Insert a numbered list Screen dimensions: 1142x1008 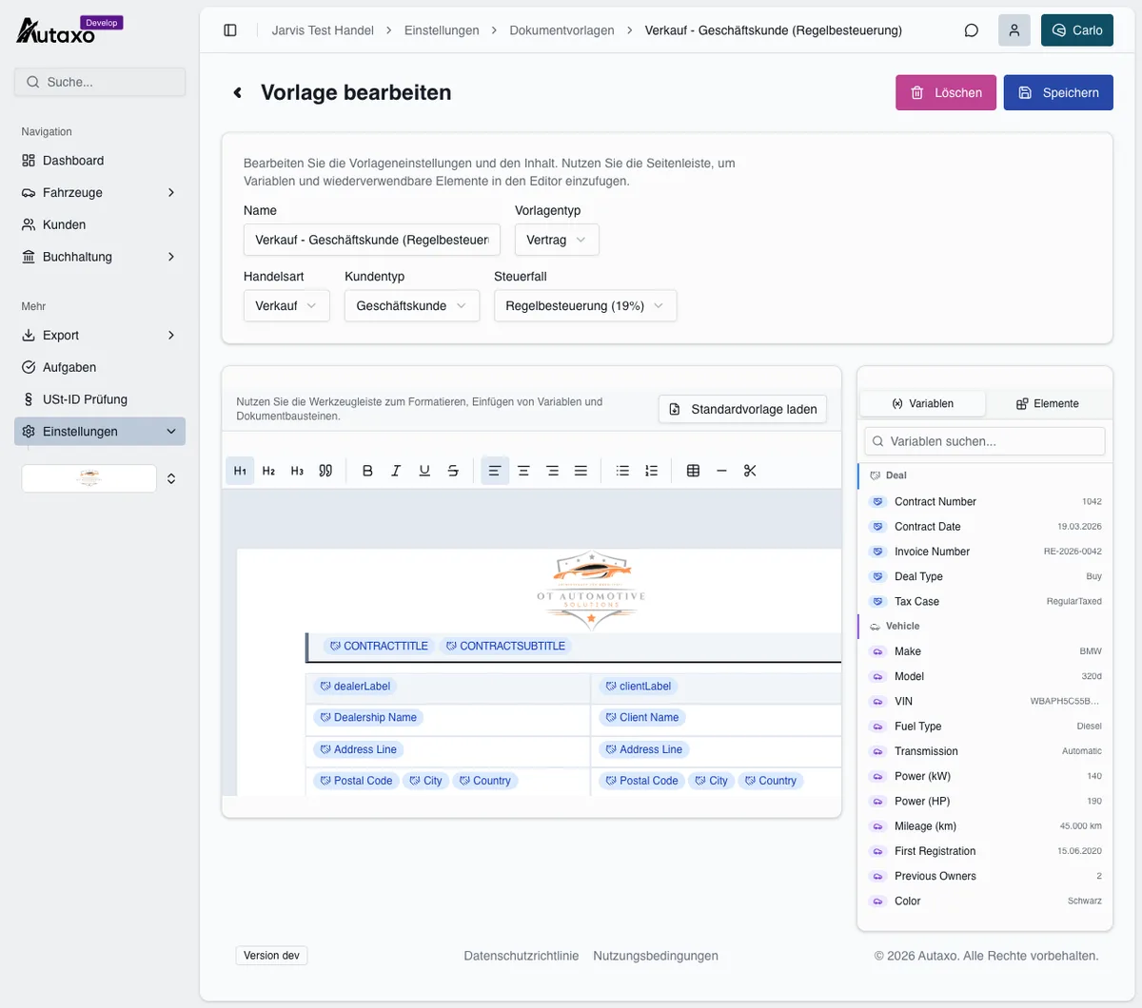click(x=651, y=471)
